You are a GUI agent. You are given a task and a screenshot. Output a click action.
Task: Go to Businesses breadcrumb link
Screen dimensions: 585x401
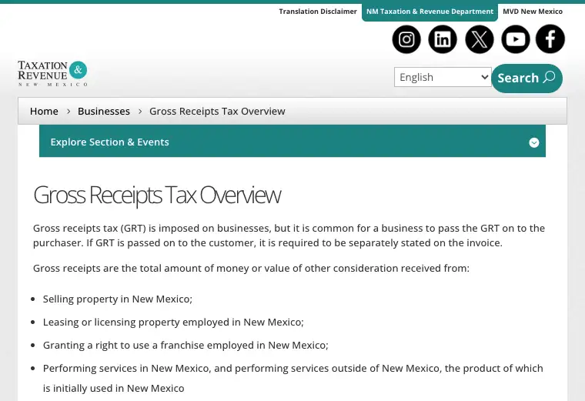[104, 111]
